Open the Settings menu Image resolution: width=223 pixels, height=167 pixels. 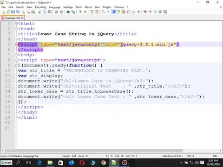[68, 7]
